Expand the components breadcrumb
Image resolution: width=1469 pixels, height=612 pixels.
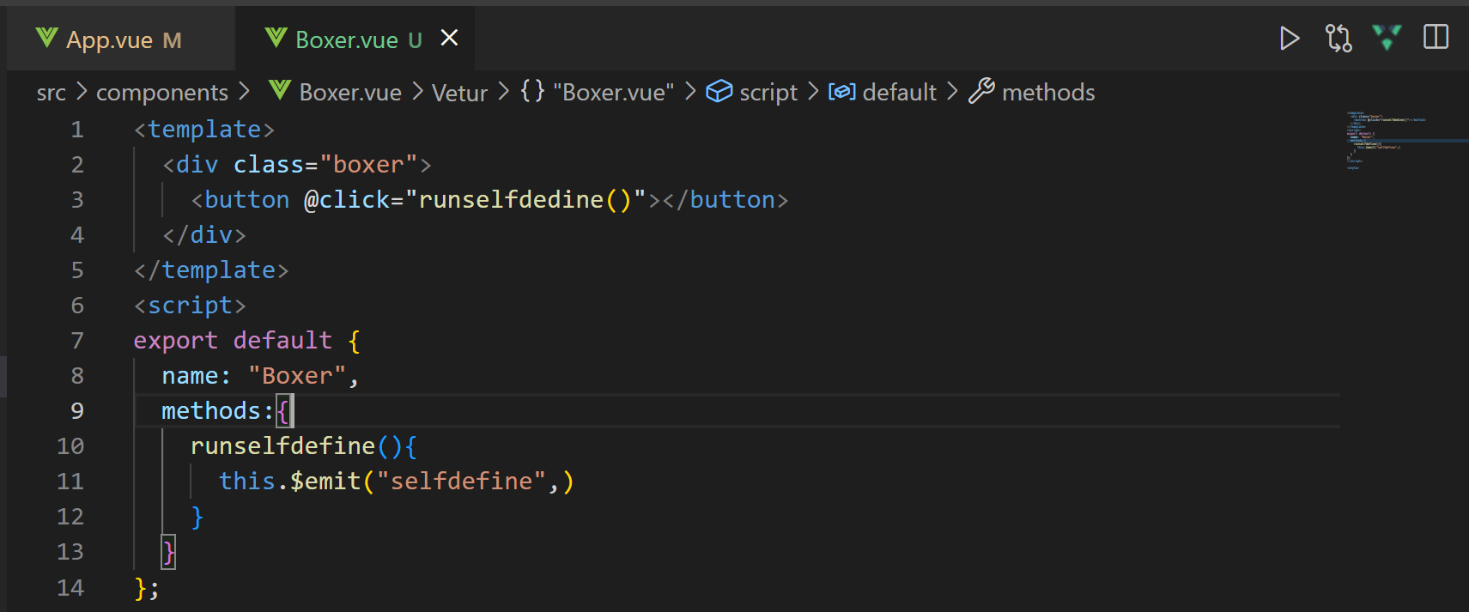click(161, 93)
